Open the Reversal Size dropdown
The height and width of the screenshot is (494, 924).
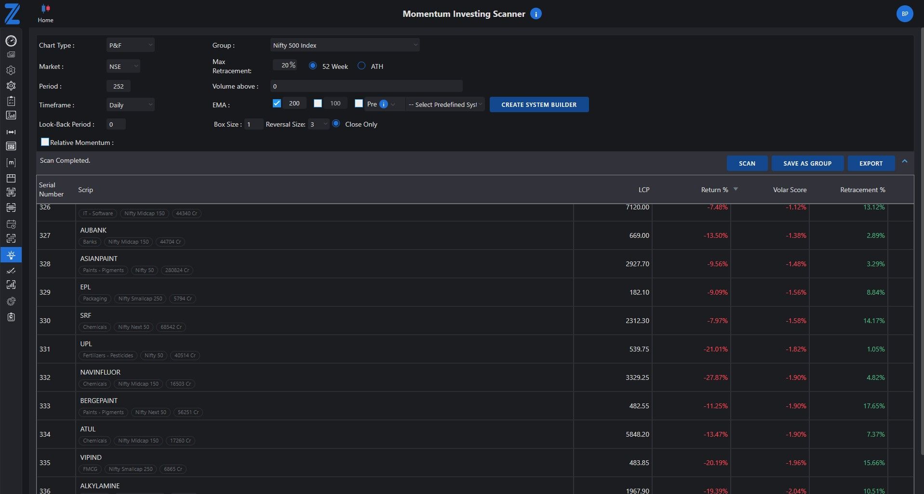[319, 124]
